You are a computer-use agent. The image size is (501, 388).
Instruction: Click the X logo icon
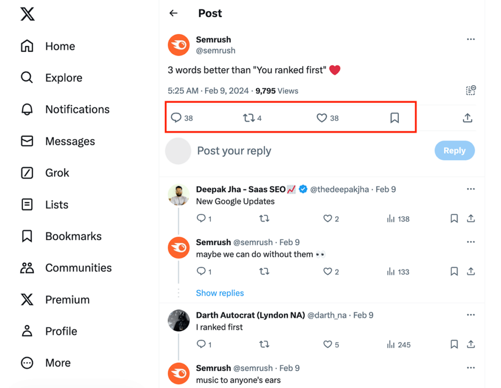pos(27,14)
